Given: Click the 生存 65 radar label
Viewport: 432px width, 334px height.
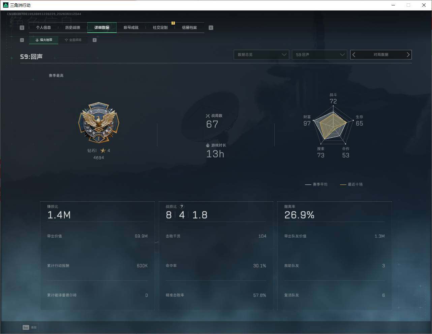Looking at the screenshot, I should (360, 121).
